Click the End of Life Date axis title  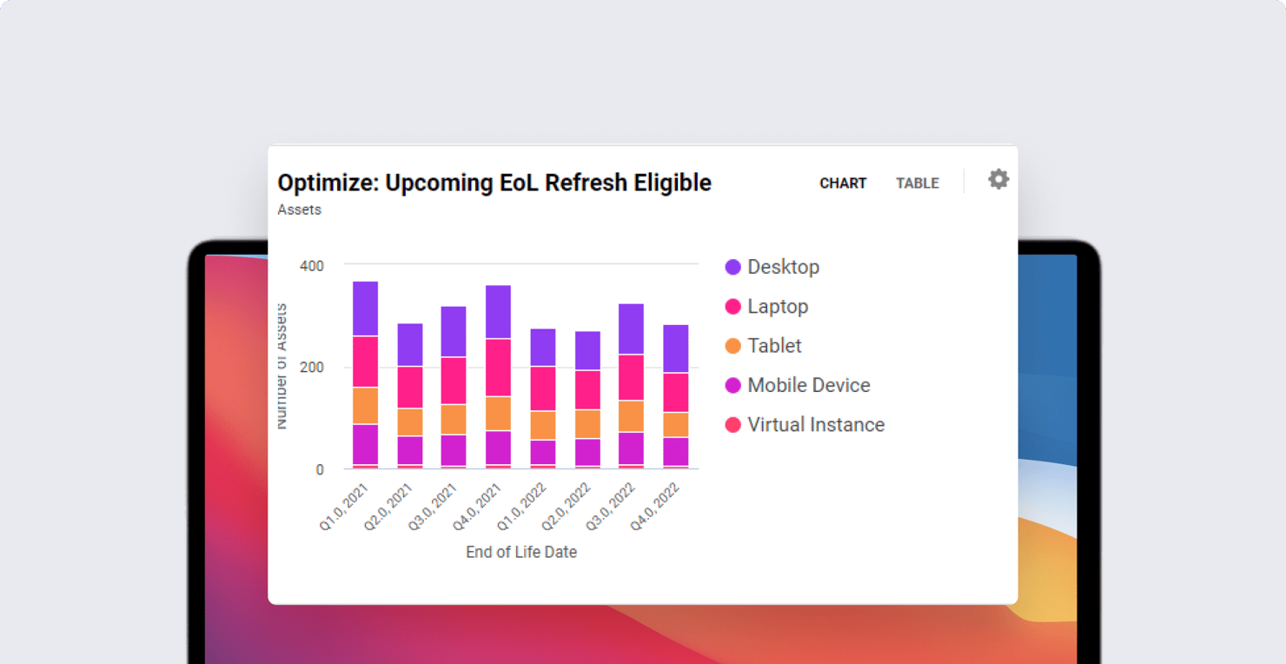pyautogui.click(x=521, y=552)
